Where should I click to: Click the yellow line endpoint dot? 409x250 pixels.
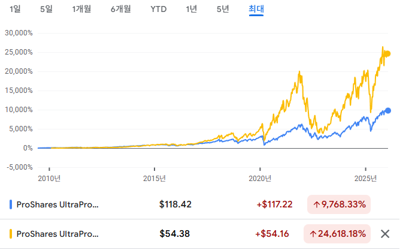point(388,54)
